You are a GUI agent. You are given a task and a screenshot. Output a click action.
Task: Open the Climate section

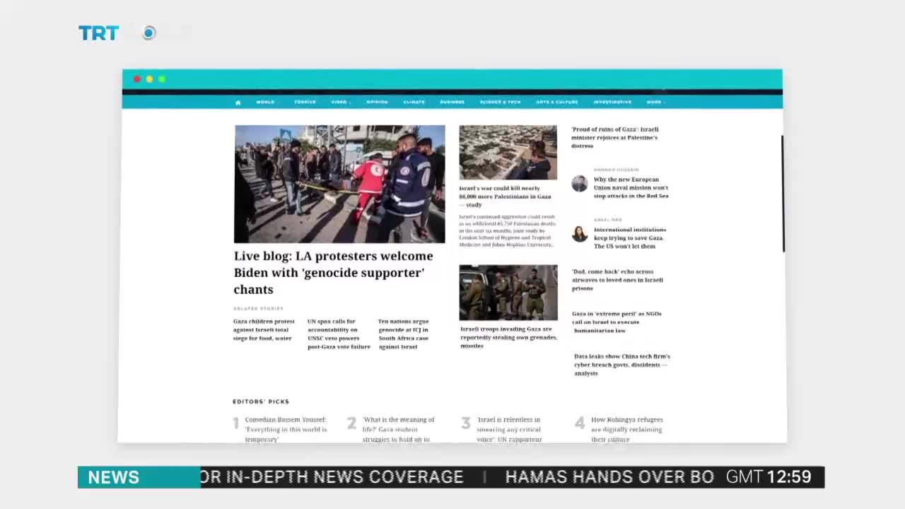click(x=414, y=103)
